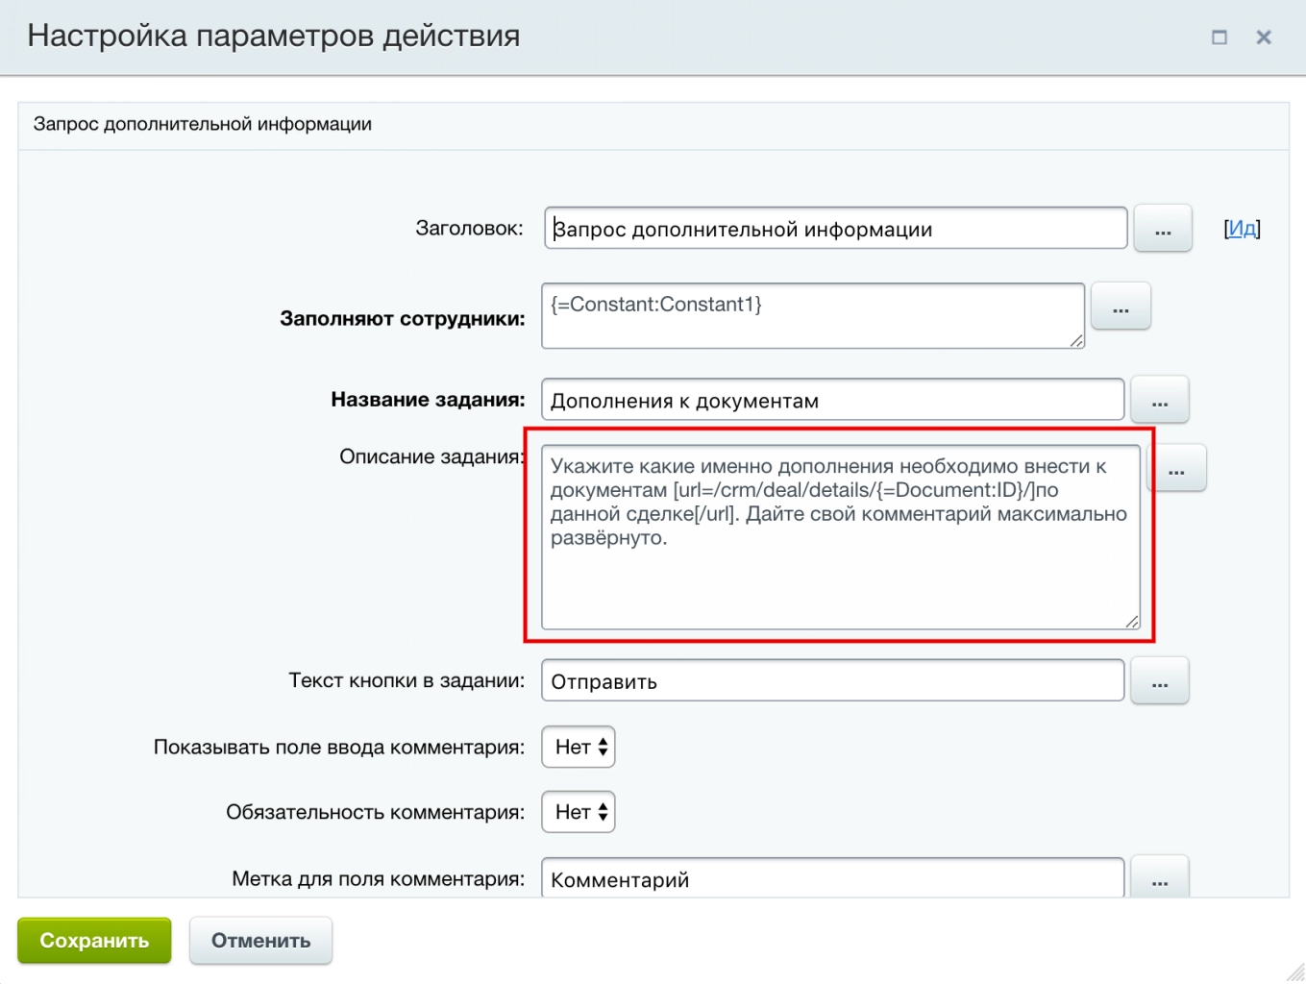Viewport: 1306px width, 984px height.
Task: Click the Отменить button
Action: pos(259,941)
